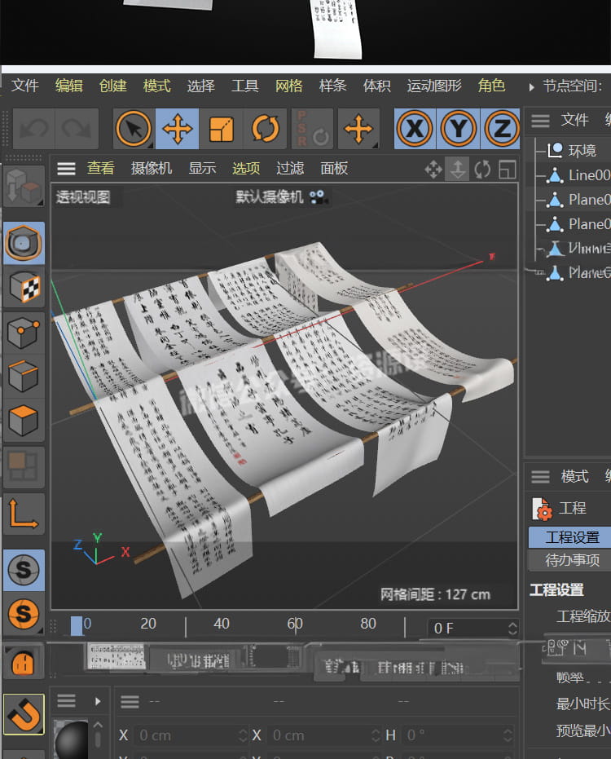Toggle Z axis lock

(502, 129)
